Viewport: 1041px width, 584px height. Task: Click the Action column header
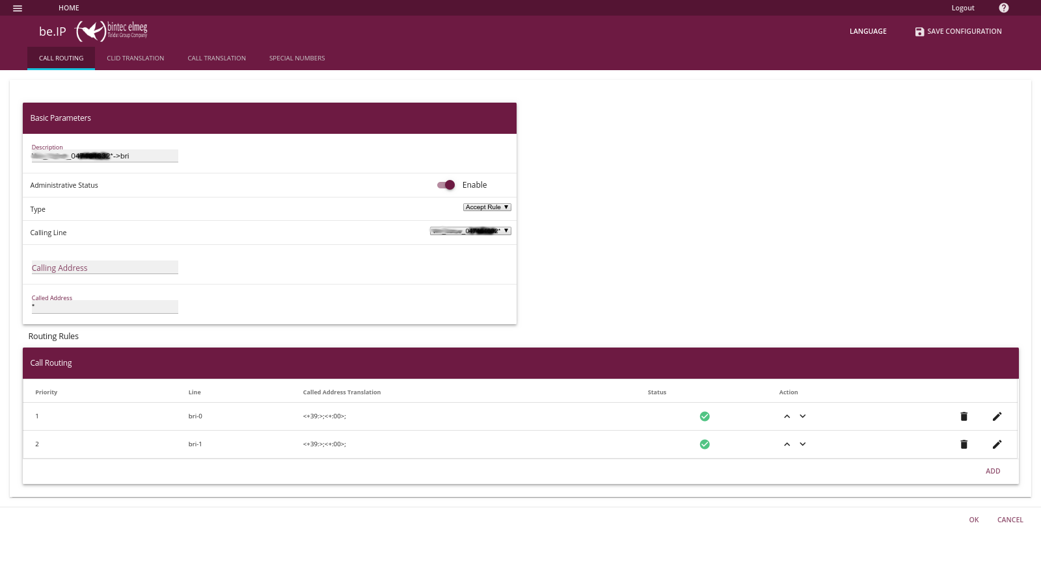pyautogui.click(x=789, y=392)
